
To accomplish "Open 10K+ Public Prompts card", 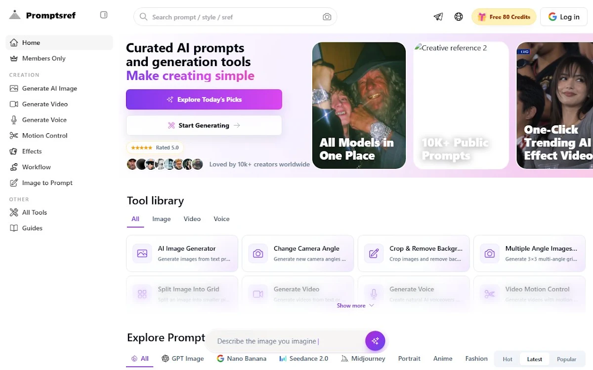I will pyautogui.click(x=461, y=105).
